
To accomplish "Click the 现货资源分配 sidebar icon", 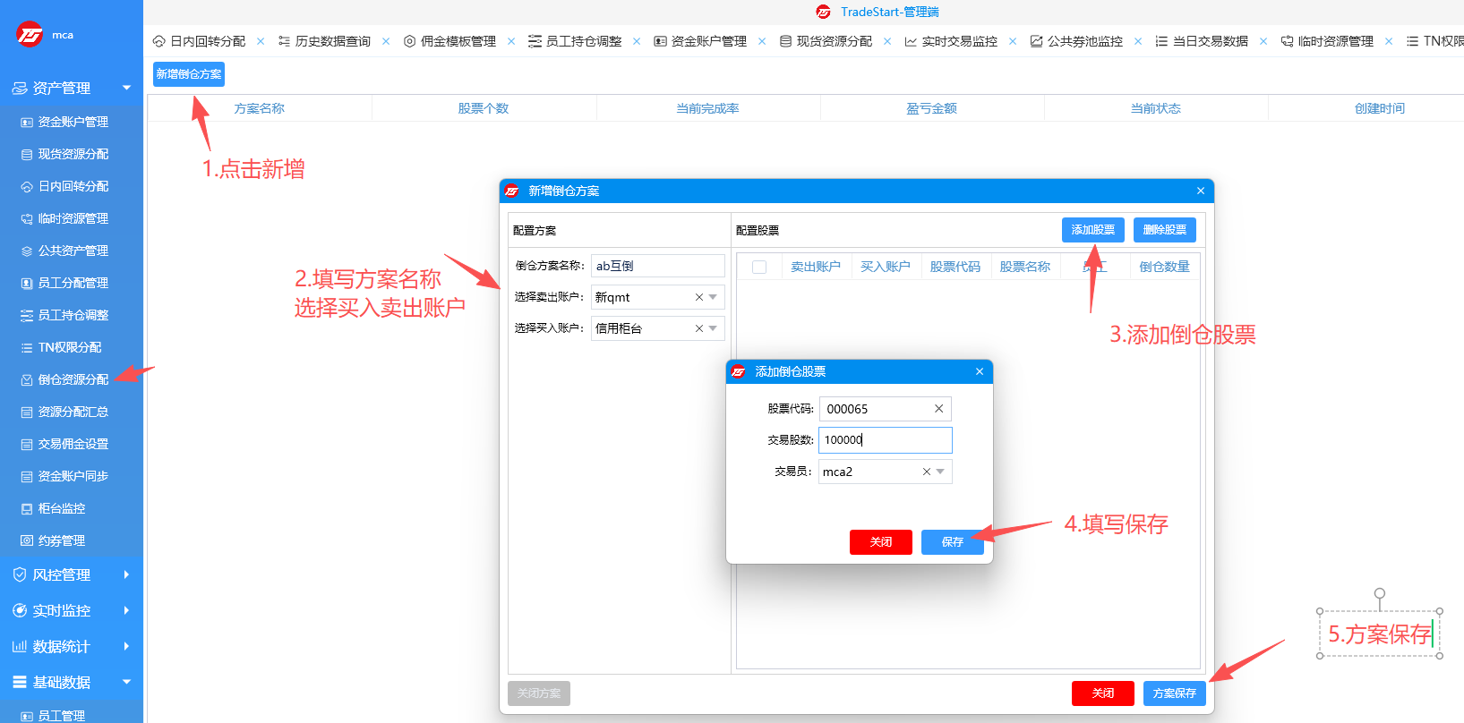I will [27, 155].
